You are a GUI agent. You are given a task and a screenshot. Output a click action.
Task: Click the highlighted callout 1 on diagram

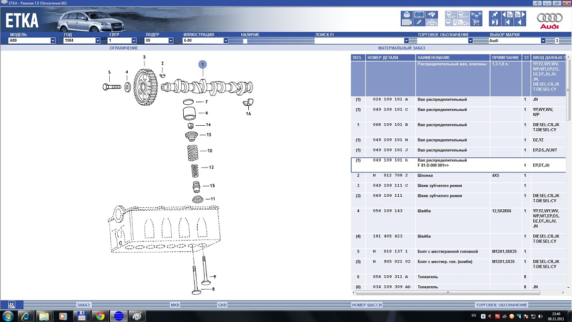click(203, 65)
